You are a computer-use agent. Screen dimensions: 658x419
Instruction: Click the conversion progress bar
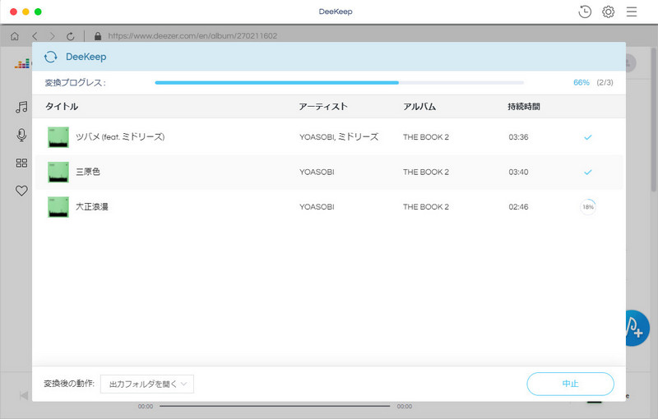pyautogui.click(x=339, y=83)
